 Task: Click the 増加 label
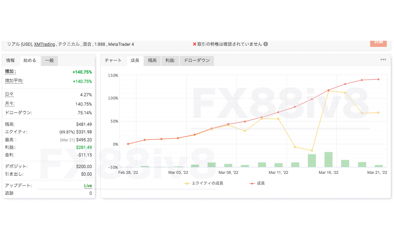tap(10, 72)
